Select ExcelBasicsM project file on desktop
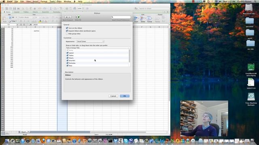Image resolution: width=259 pixels, height=145 pixels. tap(251, 67)
